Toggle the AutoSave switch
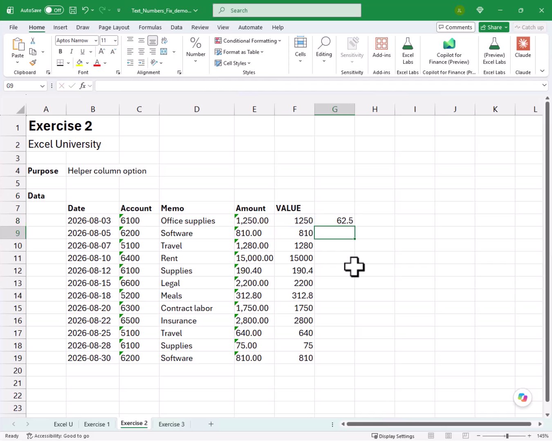The width and height of the screenshot is (552, 441). coord(54,10)
